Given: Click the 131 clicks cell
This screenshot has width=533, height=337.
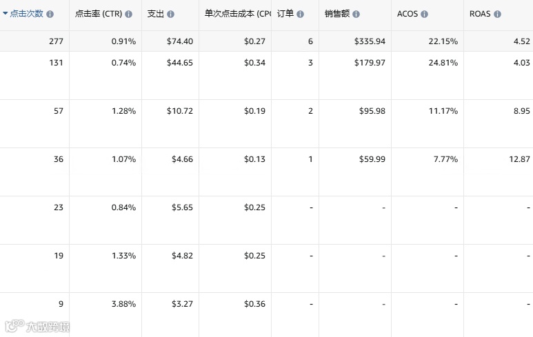Looking at the screenshot, I should (x=57, y=63).
